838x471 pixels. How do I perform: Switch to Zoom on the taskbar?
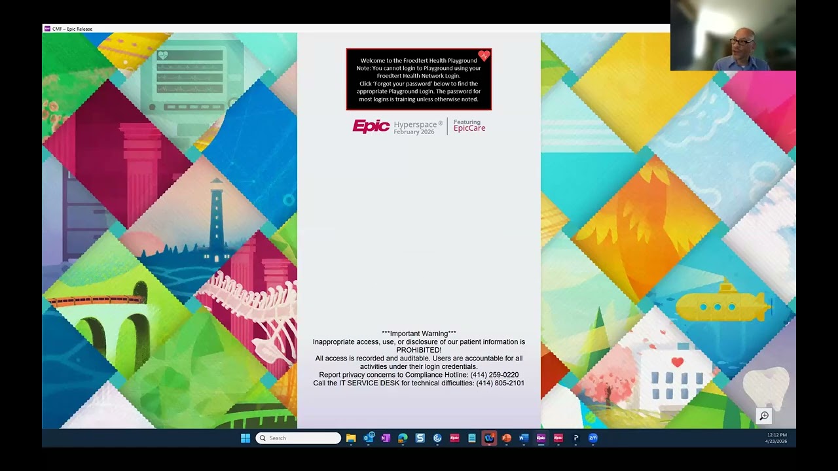coord(593,438)
